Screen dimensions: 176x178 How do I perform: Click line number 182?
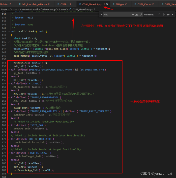tap(4, 170)
